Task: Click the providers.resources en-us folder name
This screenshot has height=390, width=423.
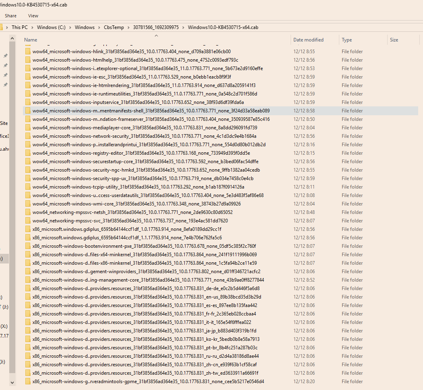Action: click(x=147, y=297)
